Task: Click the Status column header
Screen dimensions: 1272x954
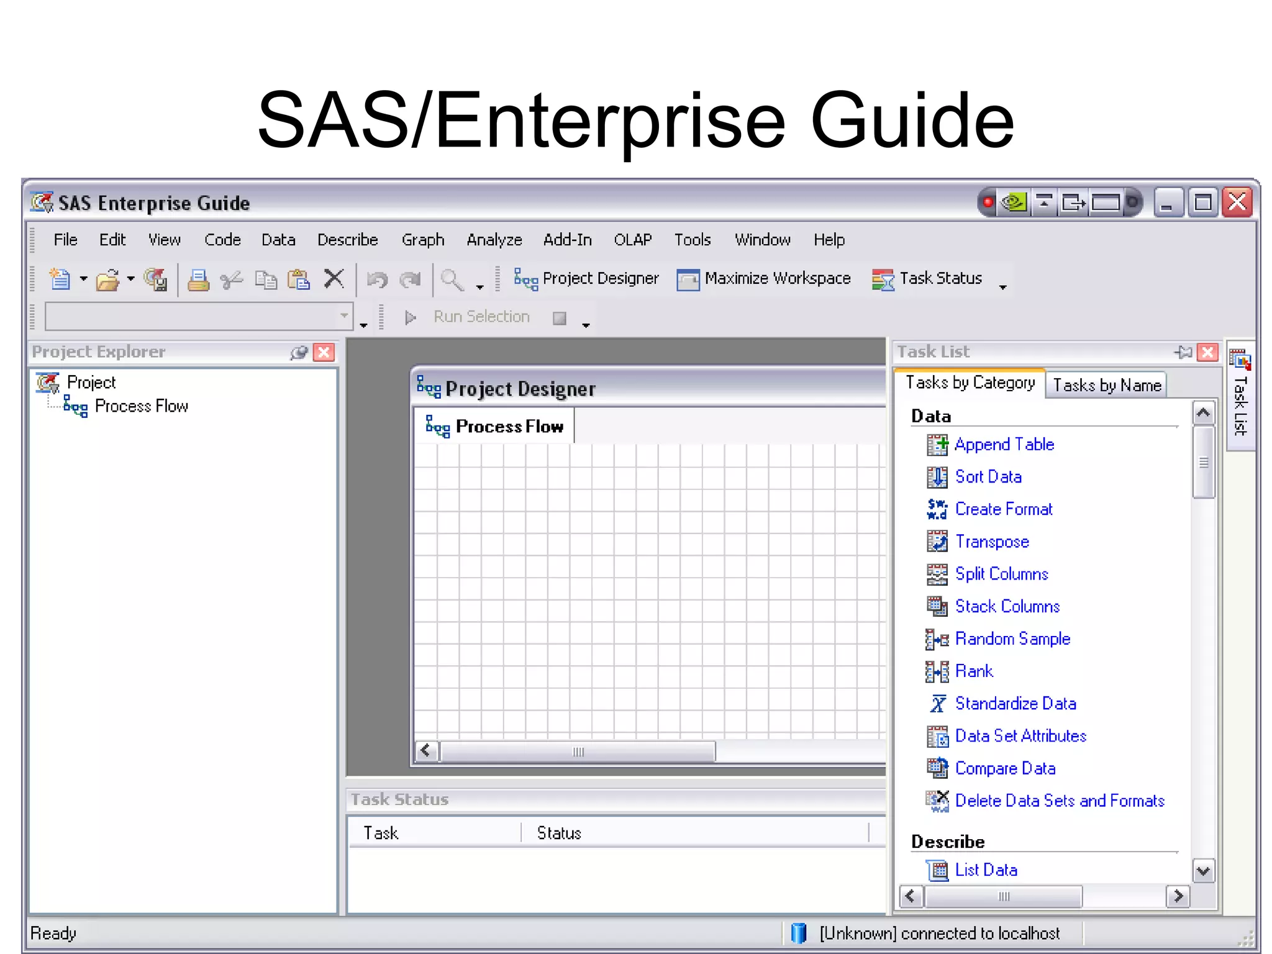Action: (695, 833)
